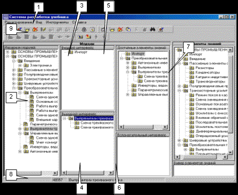This screenshot has height=195, width=238.
Task: Select the Импорт item in input interface panel
Action: click(x=81, y=52)
